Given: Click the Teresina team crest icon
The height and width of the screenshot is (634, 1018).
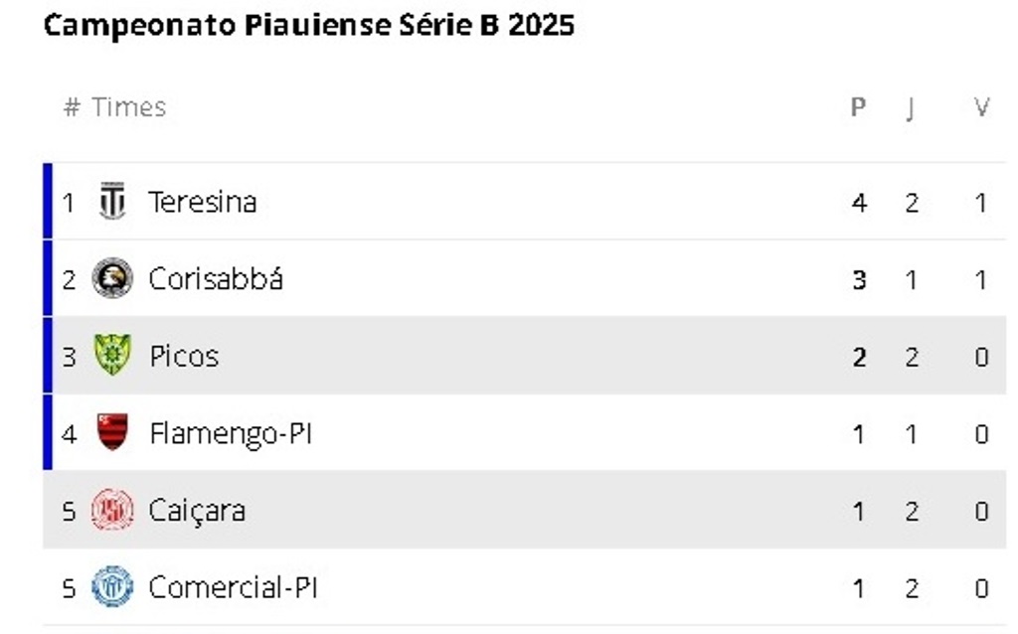Looking at the screenshot, I should pyautogui.click(x=112, y=202).
